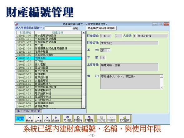Select row 3130201-02 有害廢棄物焚化爐
Viewport: 184px width, 138px height.
(49, 42)
